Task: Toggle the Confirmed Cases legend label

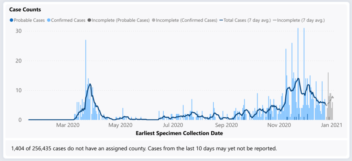Action: 68,20
